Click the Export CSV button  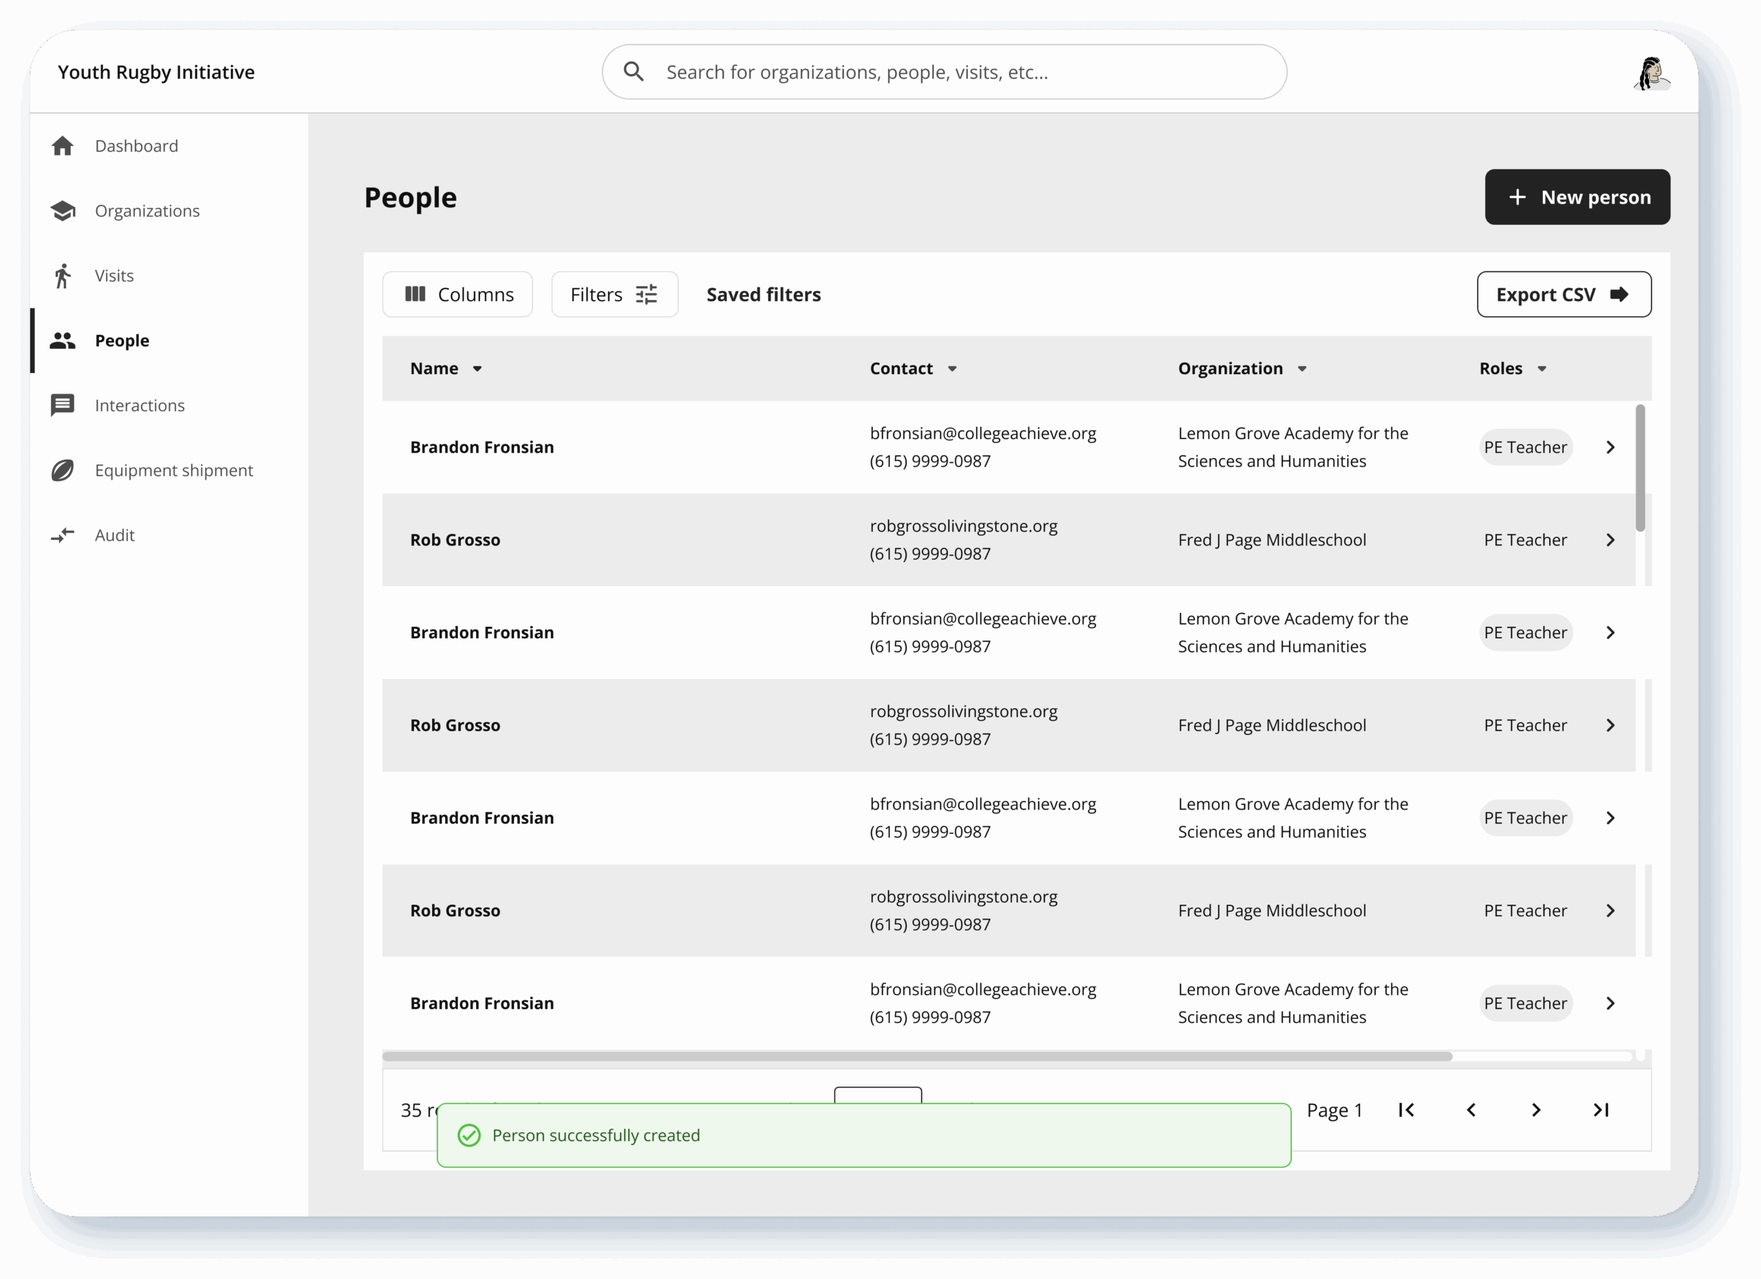(1563, 294)
